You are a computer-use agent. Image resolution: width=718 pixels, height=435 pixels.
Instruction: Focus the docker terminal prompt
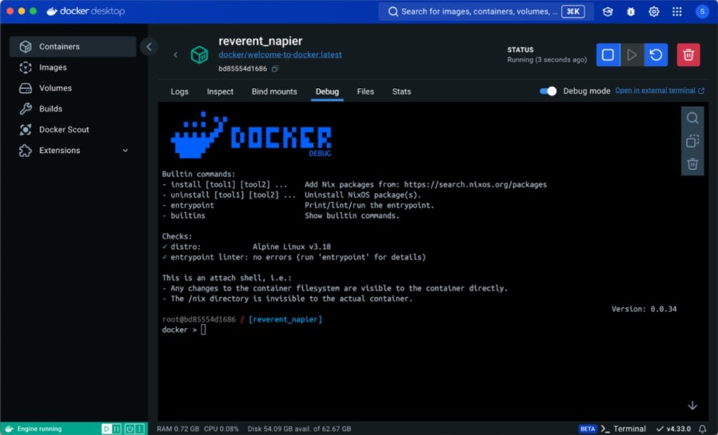click(204, 330)
